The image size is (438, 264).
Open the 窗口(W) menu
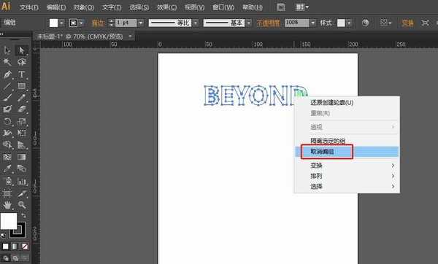223,7
